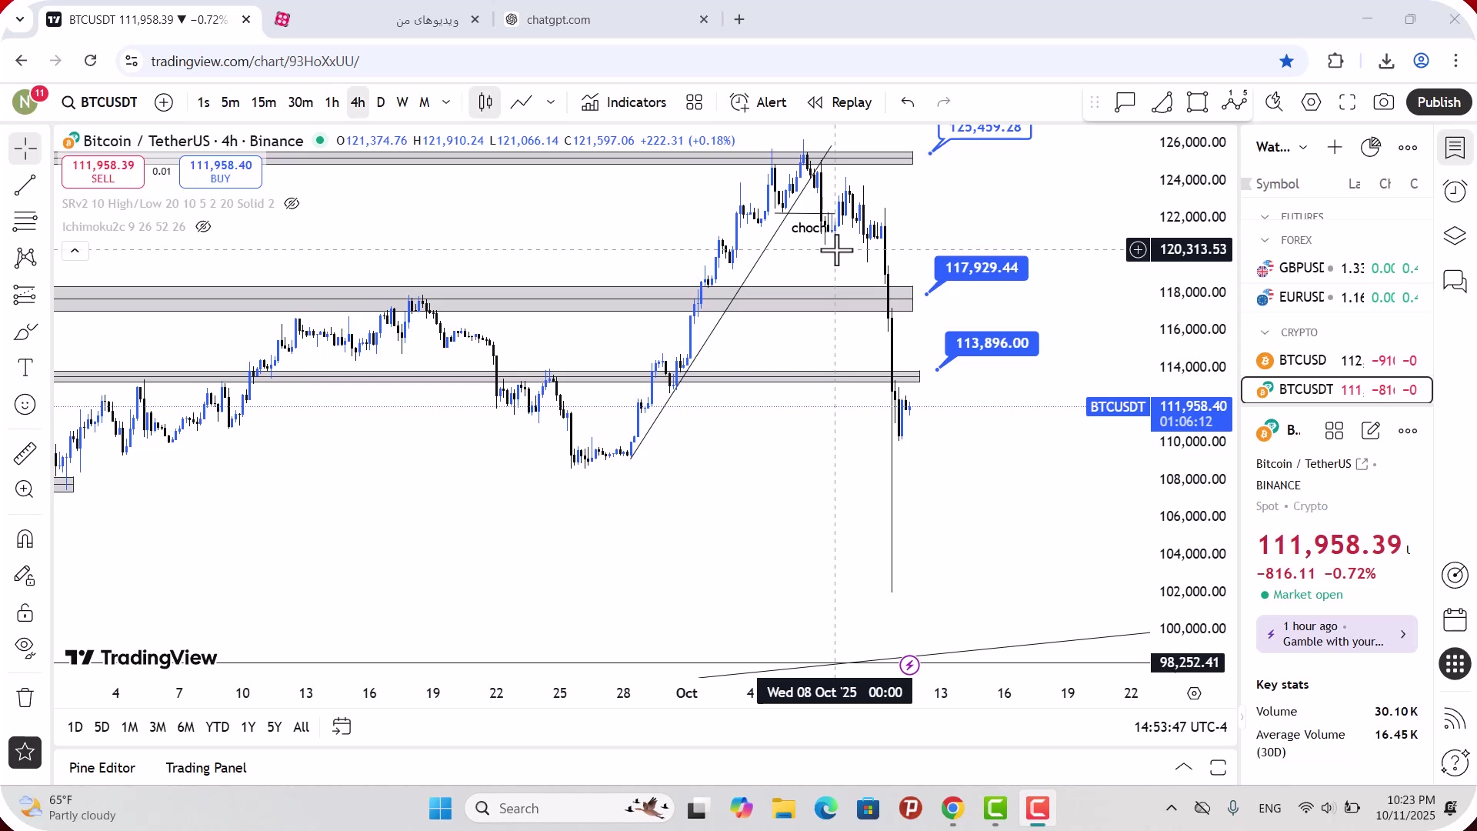1477x831 pixels.
Task: Open the forecasting and measurement tools
Action: tap(25, 295)
